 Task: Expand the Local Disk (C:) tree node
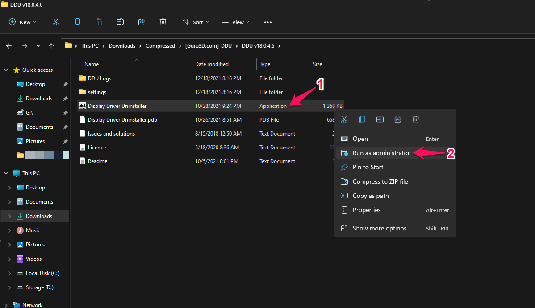pyautogui.click(x=9, y=273)
